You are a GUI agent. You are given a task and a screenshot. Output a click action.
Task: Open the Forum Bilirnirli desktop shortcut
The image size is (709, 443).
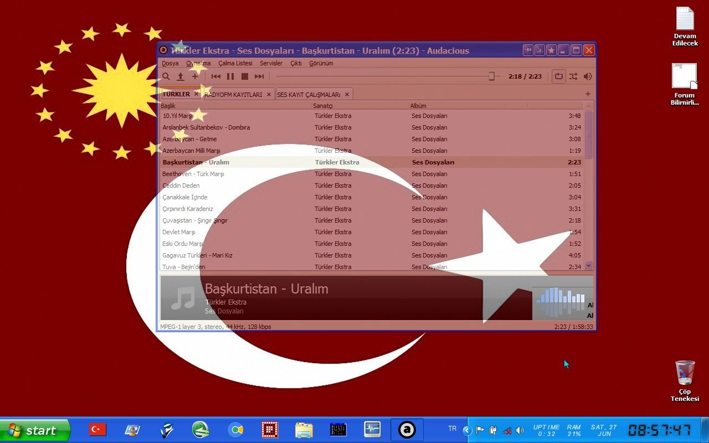[x=685, y=84]
